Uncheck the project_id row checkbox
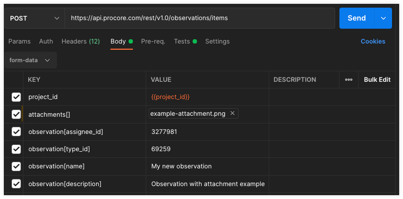 click(16, 97)
